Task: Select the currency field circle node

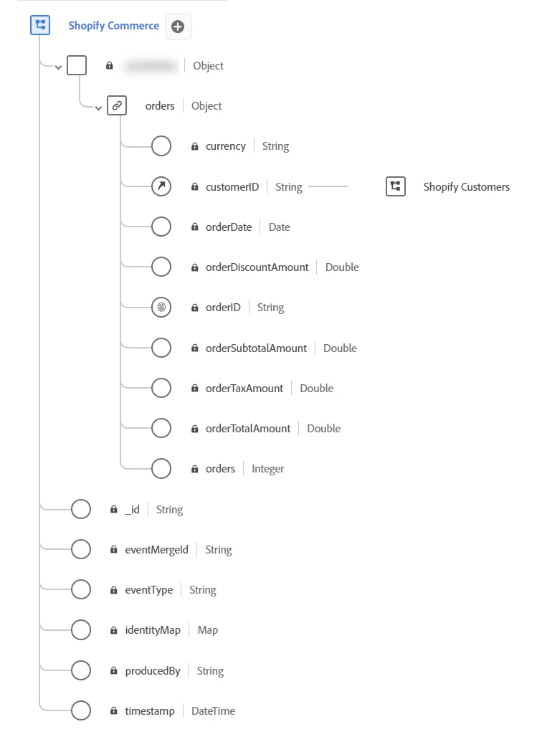Action: tap(161, 146)
